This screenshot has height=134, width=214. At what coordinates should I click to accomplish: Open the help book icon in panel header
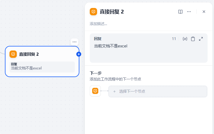(180, 12)
